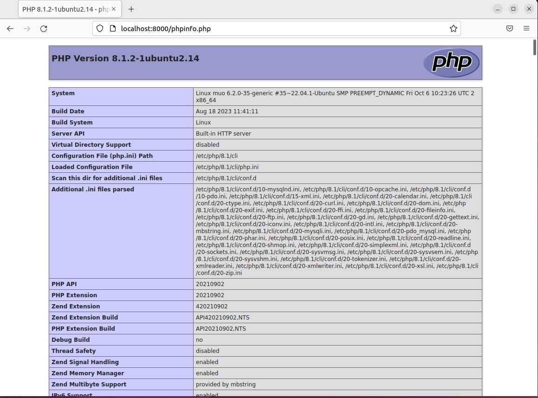Close the PHP 8.1.2 tab
Viewport: 538px width, 398px height.
coord(114,9)
